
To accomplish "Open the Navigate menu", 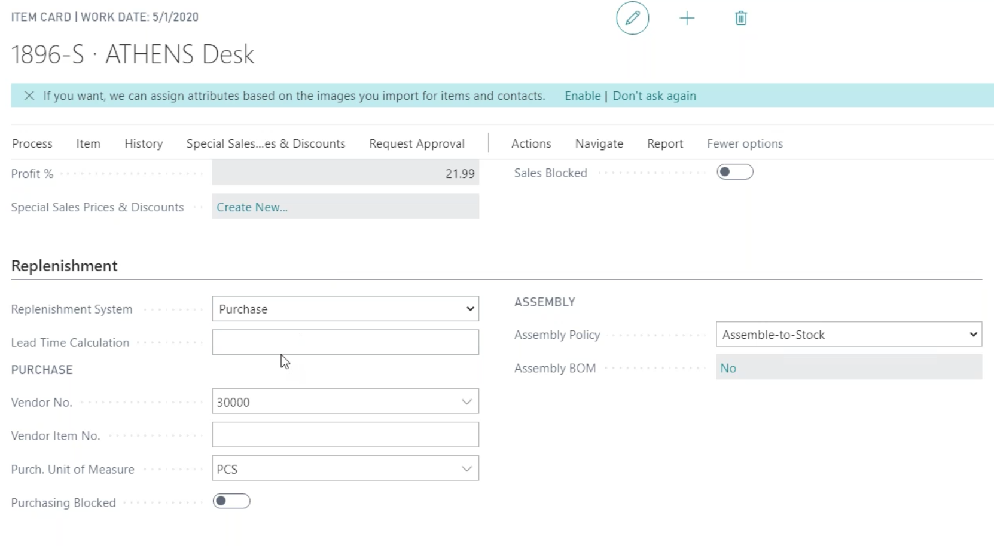I will [x=599, y=143].
